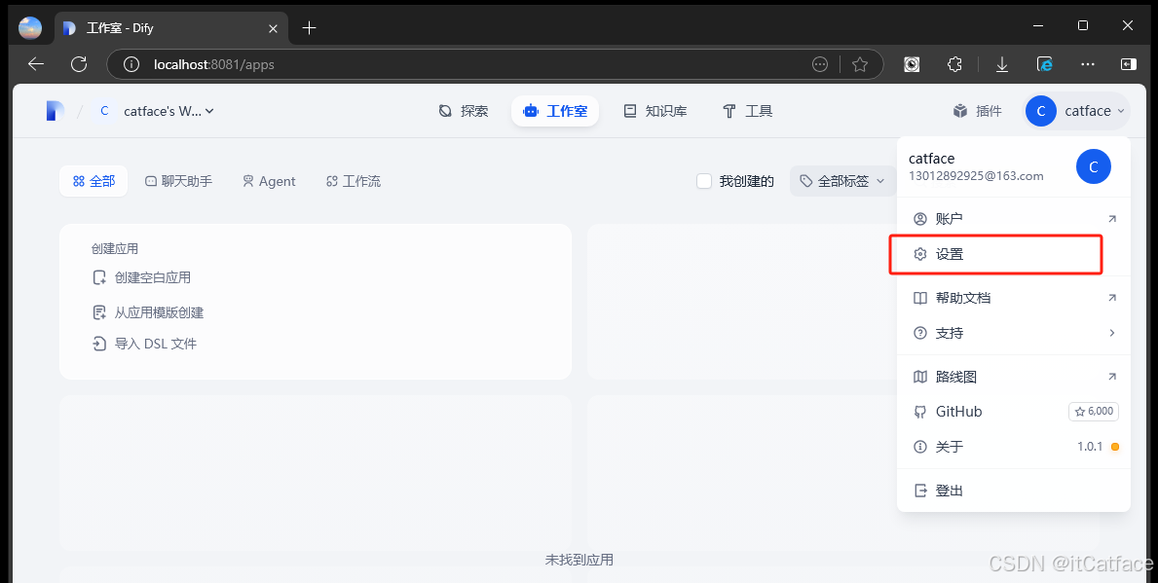Expand the 支持 submenu
Screen dimensions: 1158x583
[1014, 333]
